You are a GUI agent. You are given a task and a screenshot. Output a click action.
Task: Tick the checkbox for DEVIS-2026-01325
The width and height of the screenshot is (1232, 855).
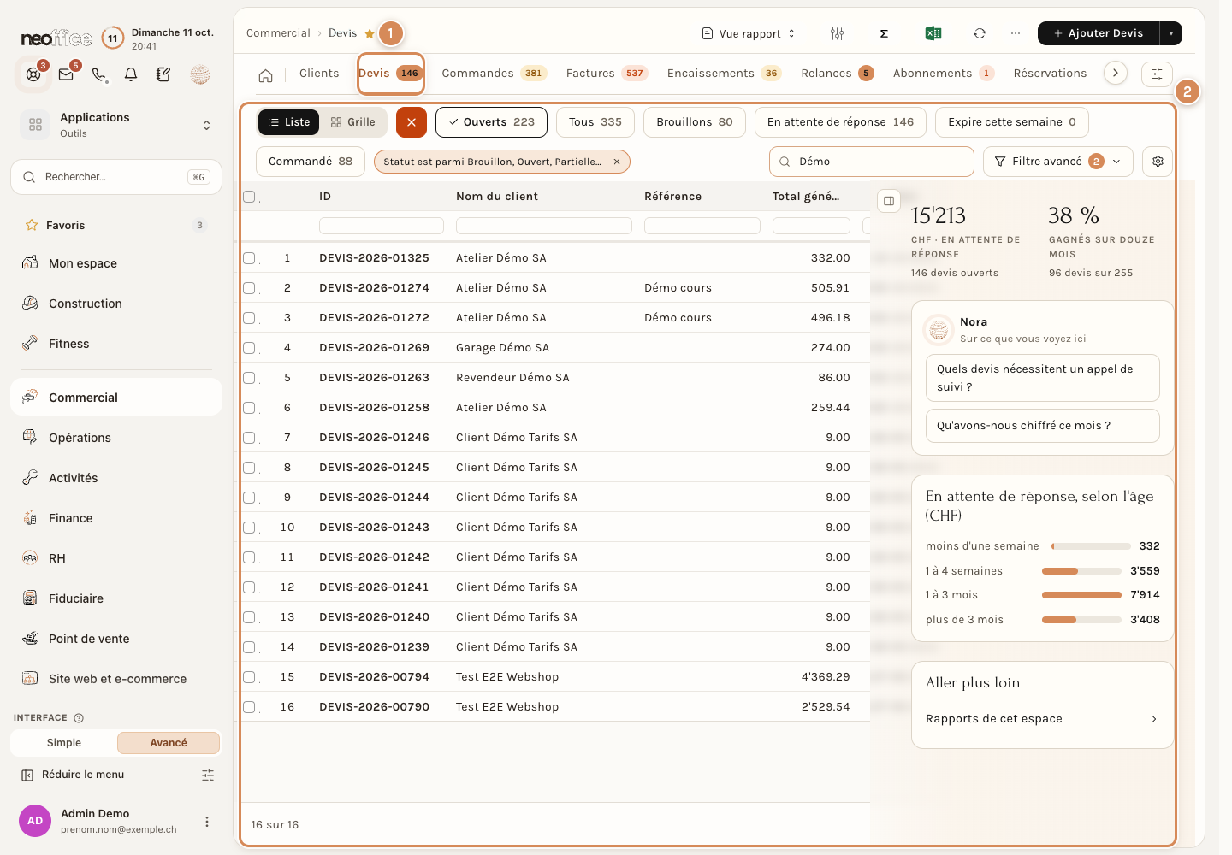[249, 258]
